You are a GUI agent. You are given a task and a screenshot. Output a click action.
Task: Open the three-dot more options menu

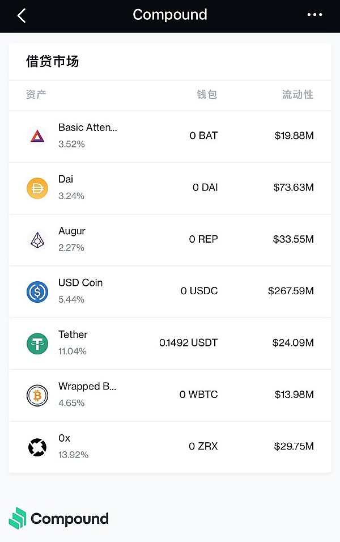coord(314,15)
